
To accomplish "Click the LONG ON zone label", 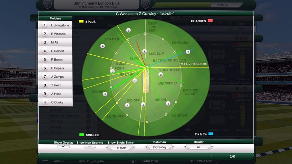I will pyautogui.click(x=180, y=116).
